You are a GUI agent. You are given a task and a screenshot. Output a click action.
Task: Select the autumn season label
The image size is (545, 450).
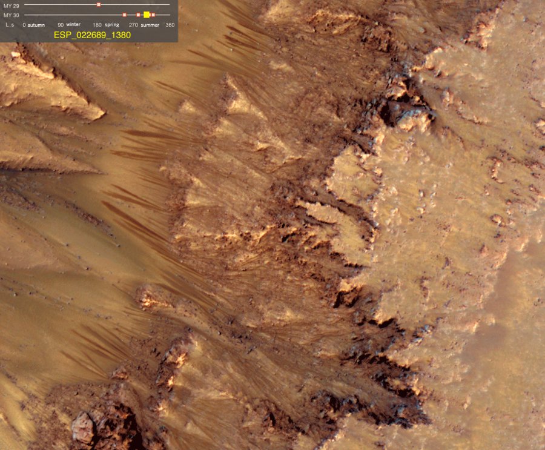(36, 25)
